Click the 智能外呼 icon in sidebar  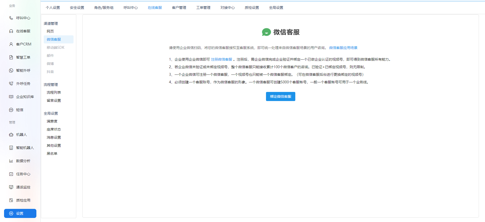coord(11,70)
